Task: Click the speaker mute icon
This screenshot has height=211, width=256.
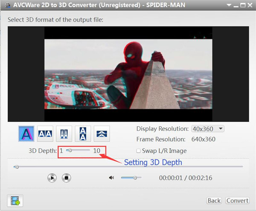Action: click(x=111, y=178)
